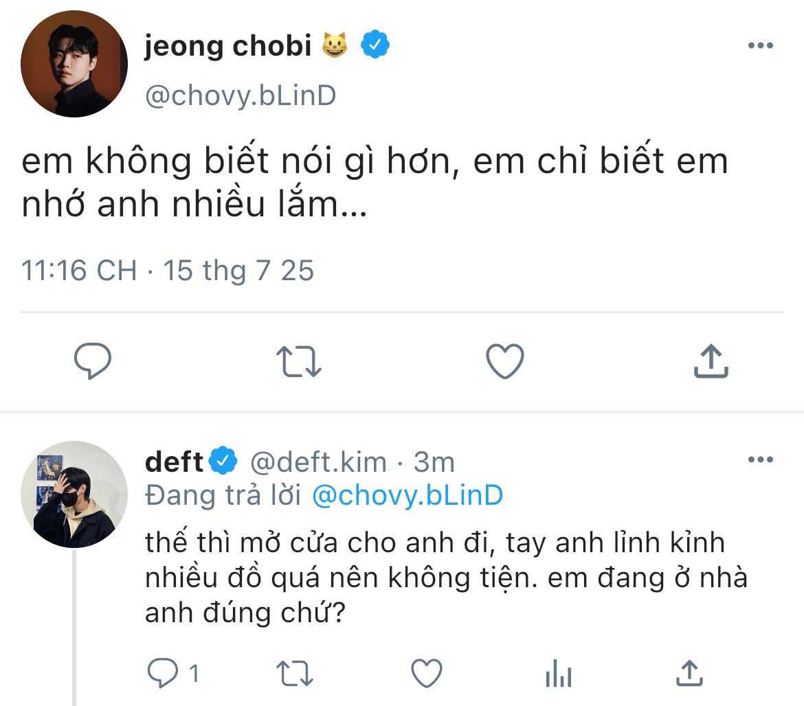
Task: Click the @chovy.bLinD mention link in reply
Action: tap(407, 496)
